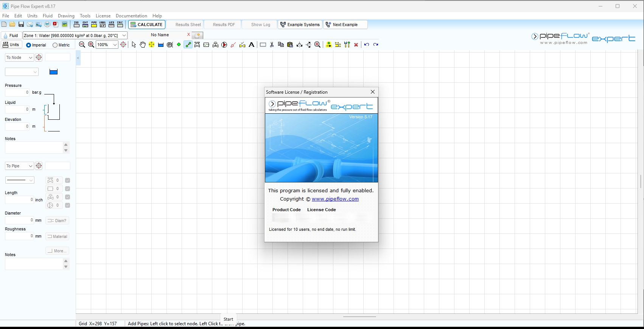Click the CALCULATE button
Viewport: 644px width, 329px height.
point(147,25)
